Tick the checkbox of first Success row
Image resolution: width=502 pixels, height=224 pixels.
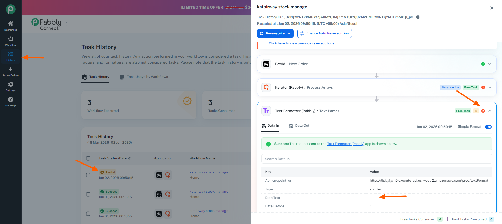88,194
